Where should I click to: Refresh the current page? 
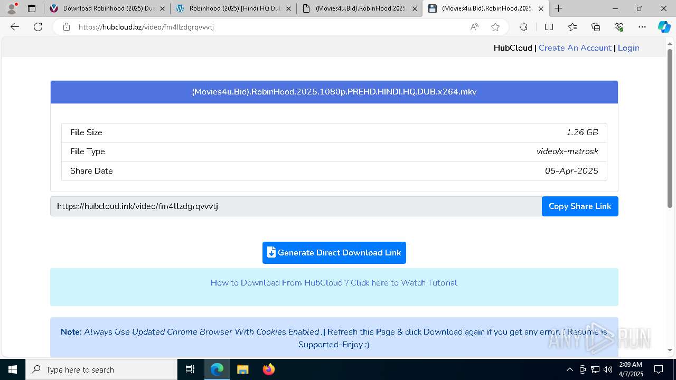[x=38, y=27]
